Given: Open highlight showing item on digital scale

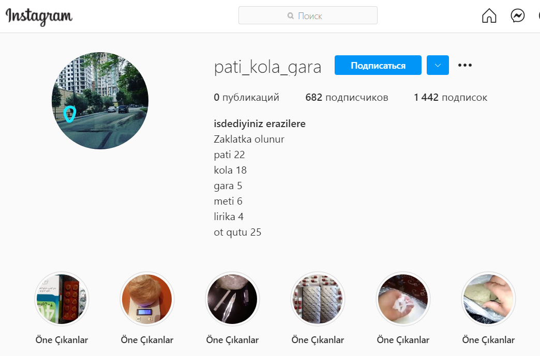Looking at the screenshot, I should point(147,299).
